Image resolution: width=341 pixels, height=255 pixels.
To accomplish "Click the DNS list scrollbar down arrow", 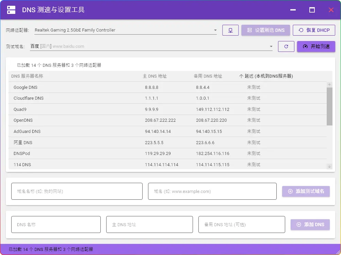I will (x=329, y=166).
